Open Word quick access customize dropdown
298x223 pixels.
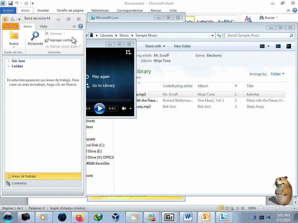pyautogui.click(x=33, y=3)
